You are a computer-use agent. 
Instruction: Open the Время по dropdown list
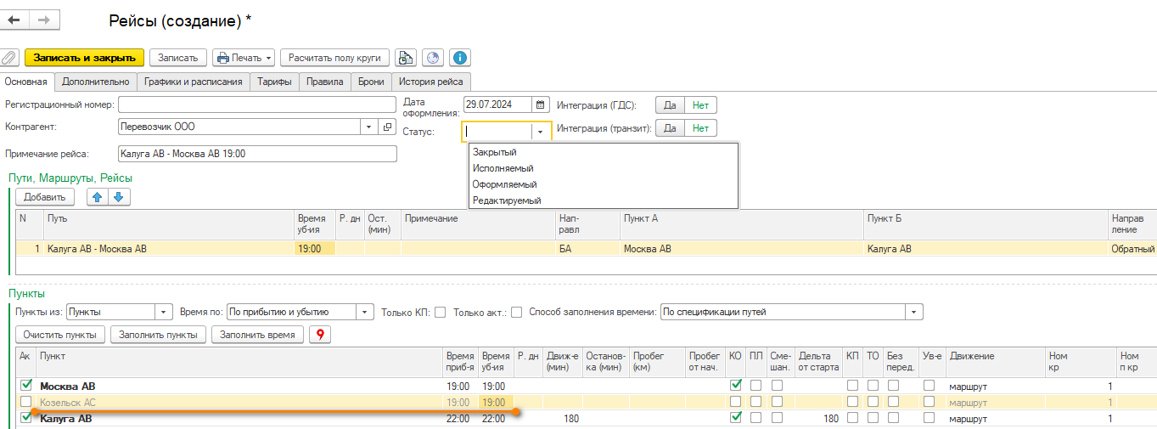(x=365, y=313)
